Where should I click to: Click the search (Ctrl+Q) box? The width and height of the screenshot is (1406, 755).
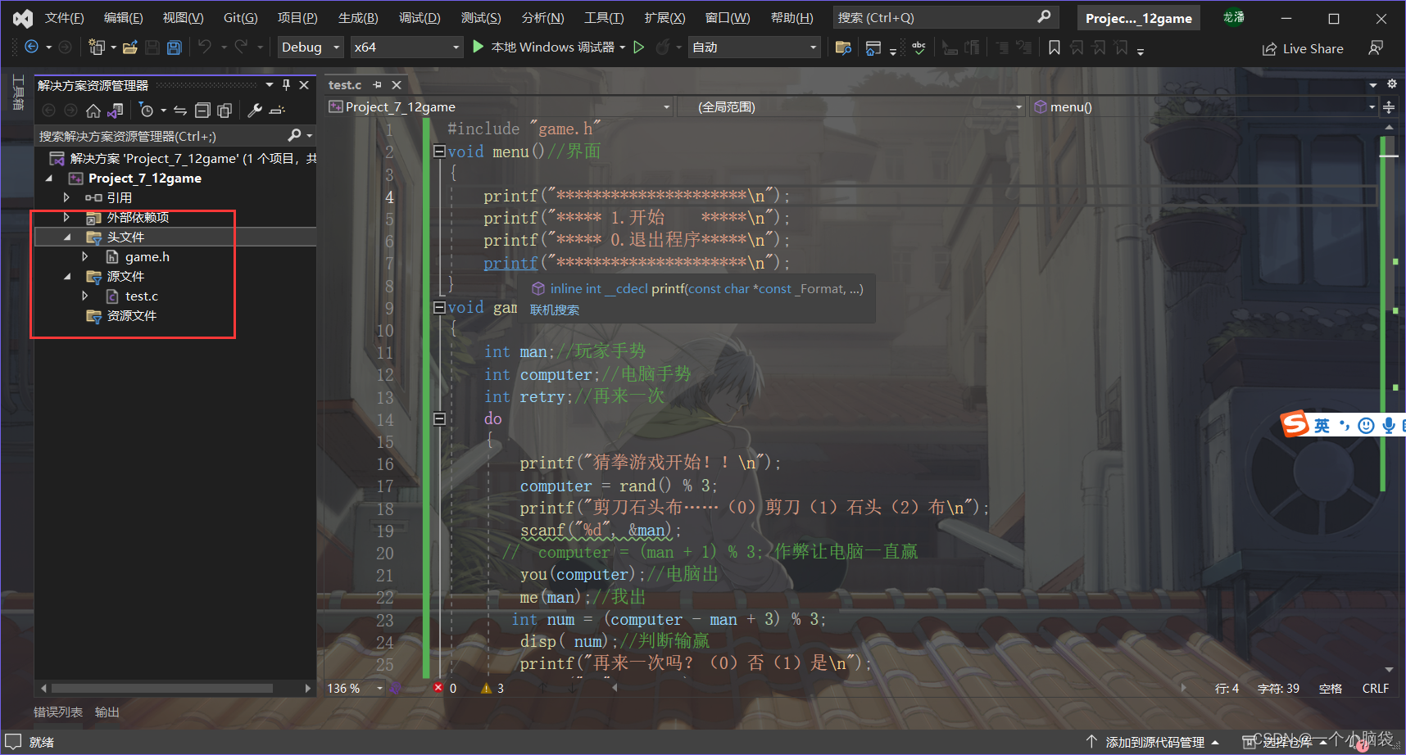coord(945,17)
